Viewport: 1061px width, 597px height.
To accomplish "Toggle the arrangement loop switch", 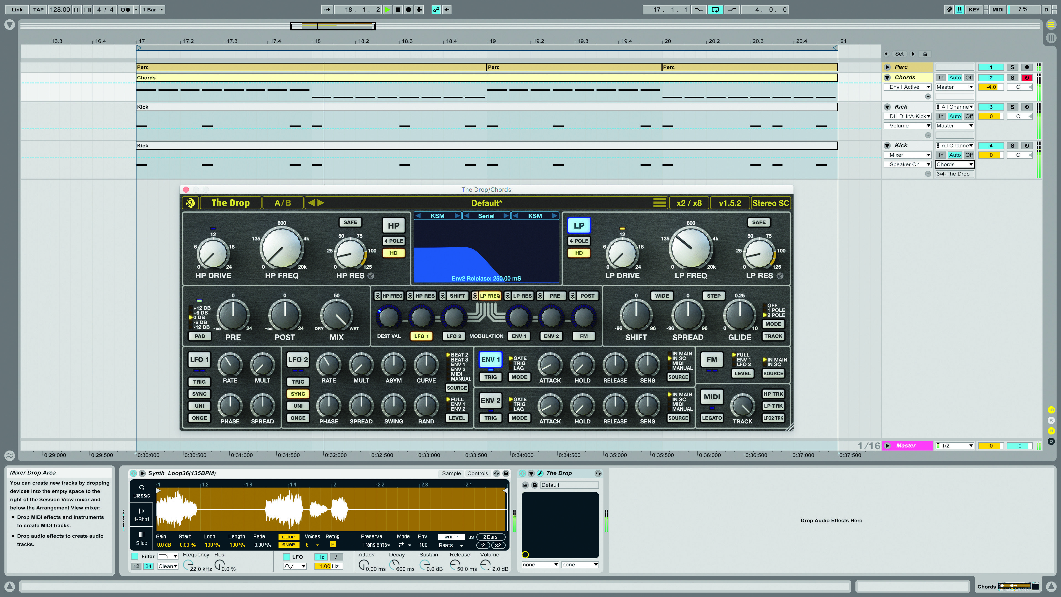I will point(715,9).
